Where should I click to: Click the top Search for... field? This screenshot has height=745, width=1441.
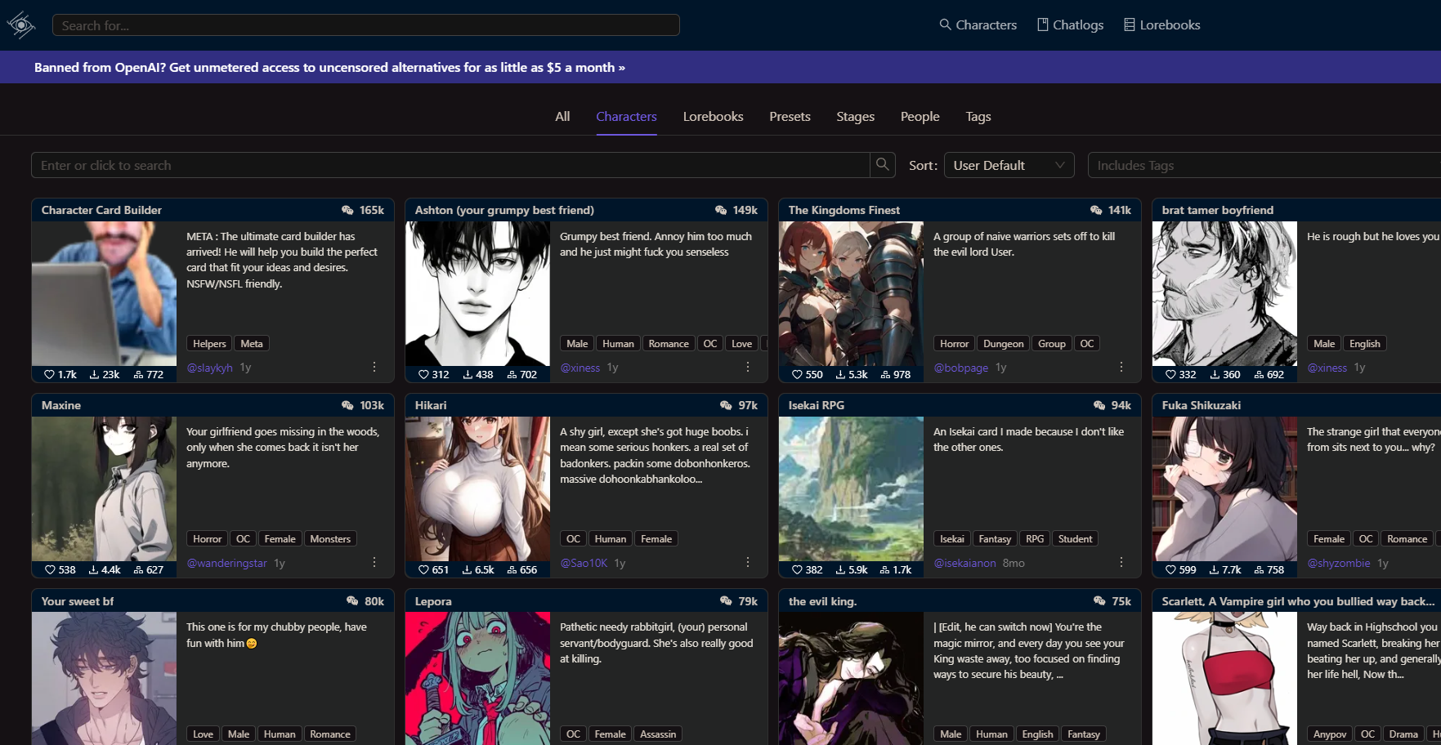[x=366, y=25]
